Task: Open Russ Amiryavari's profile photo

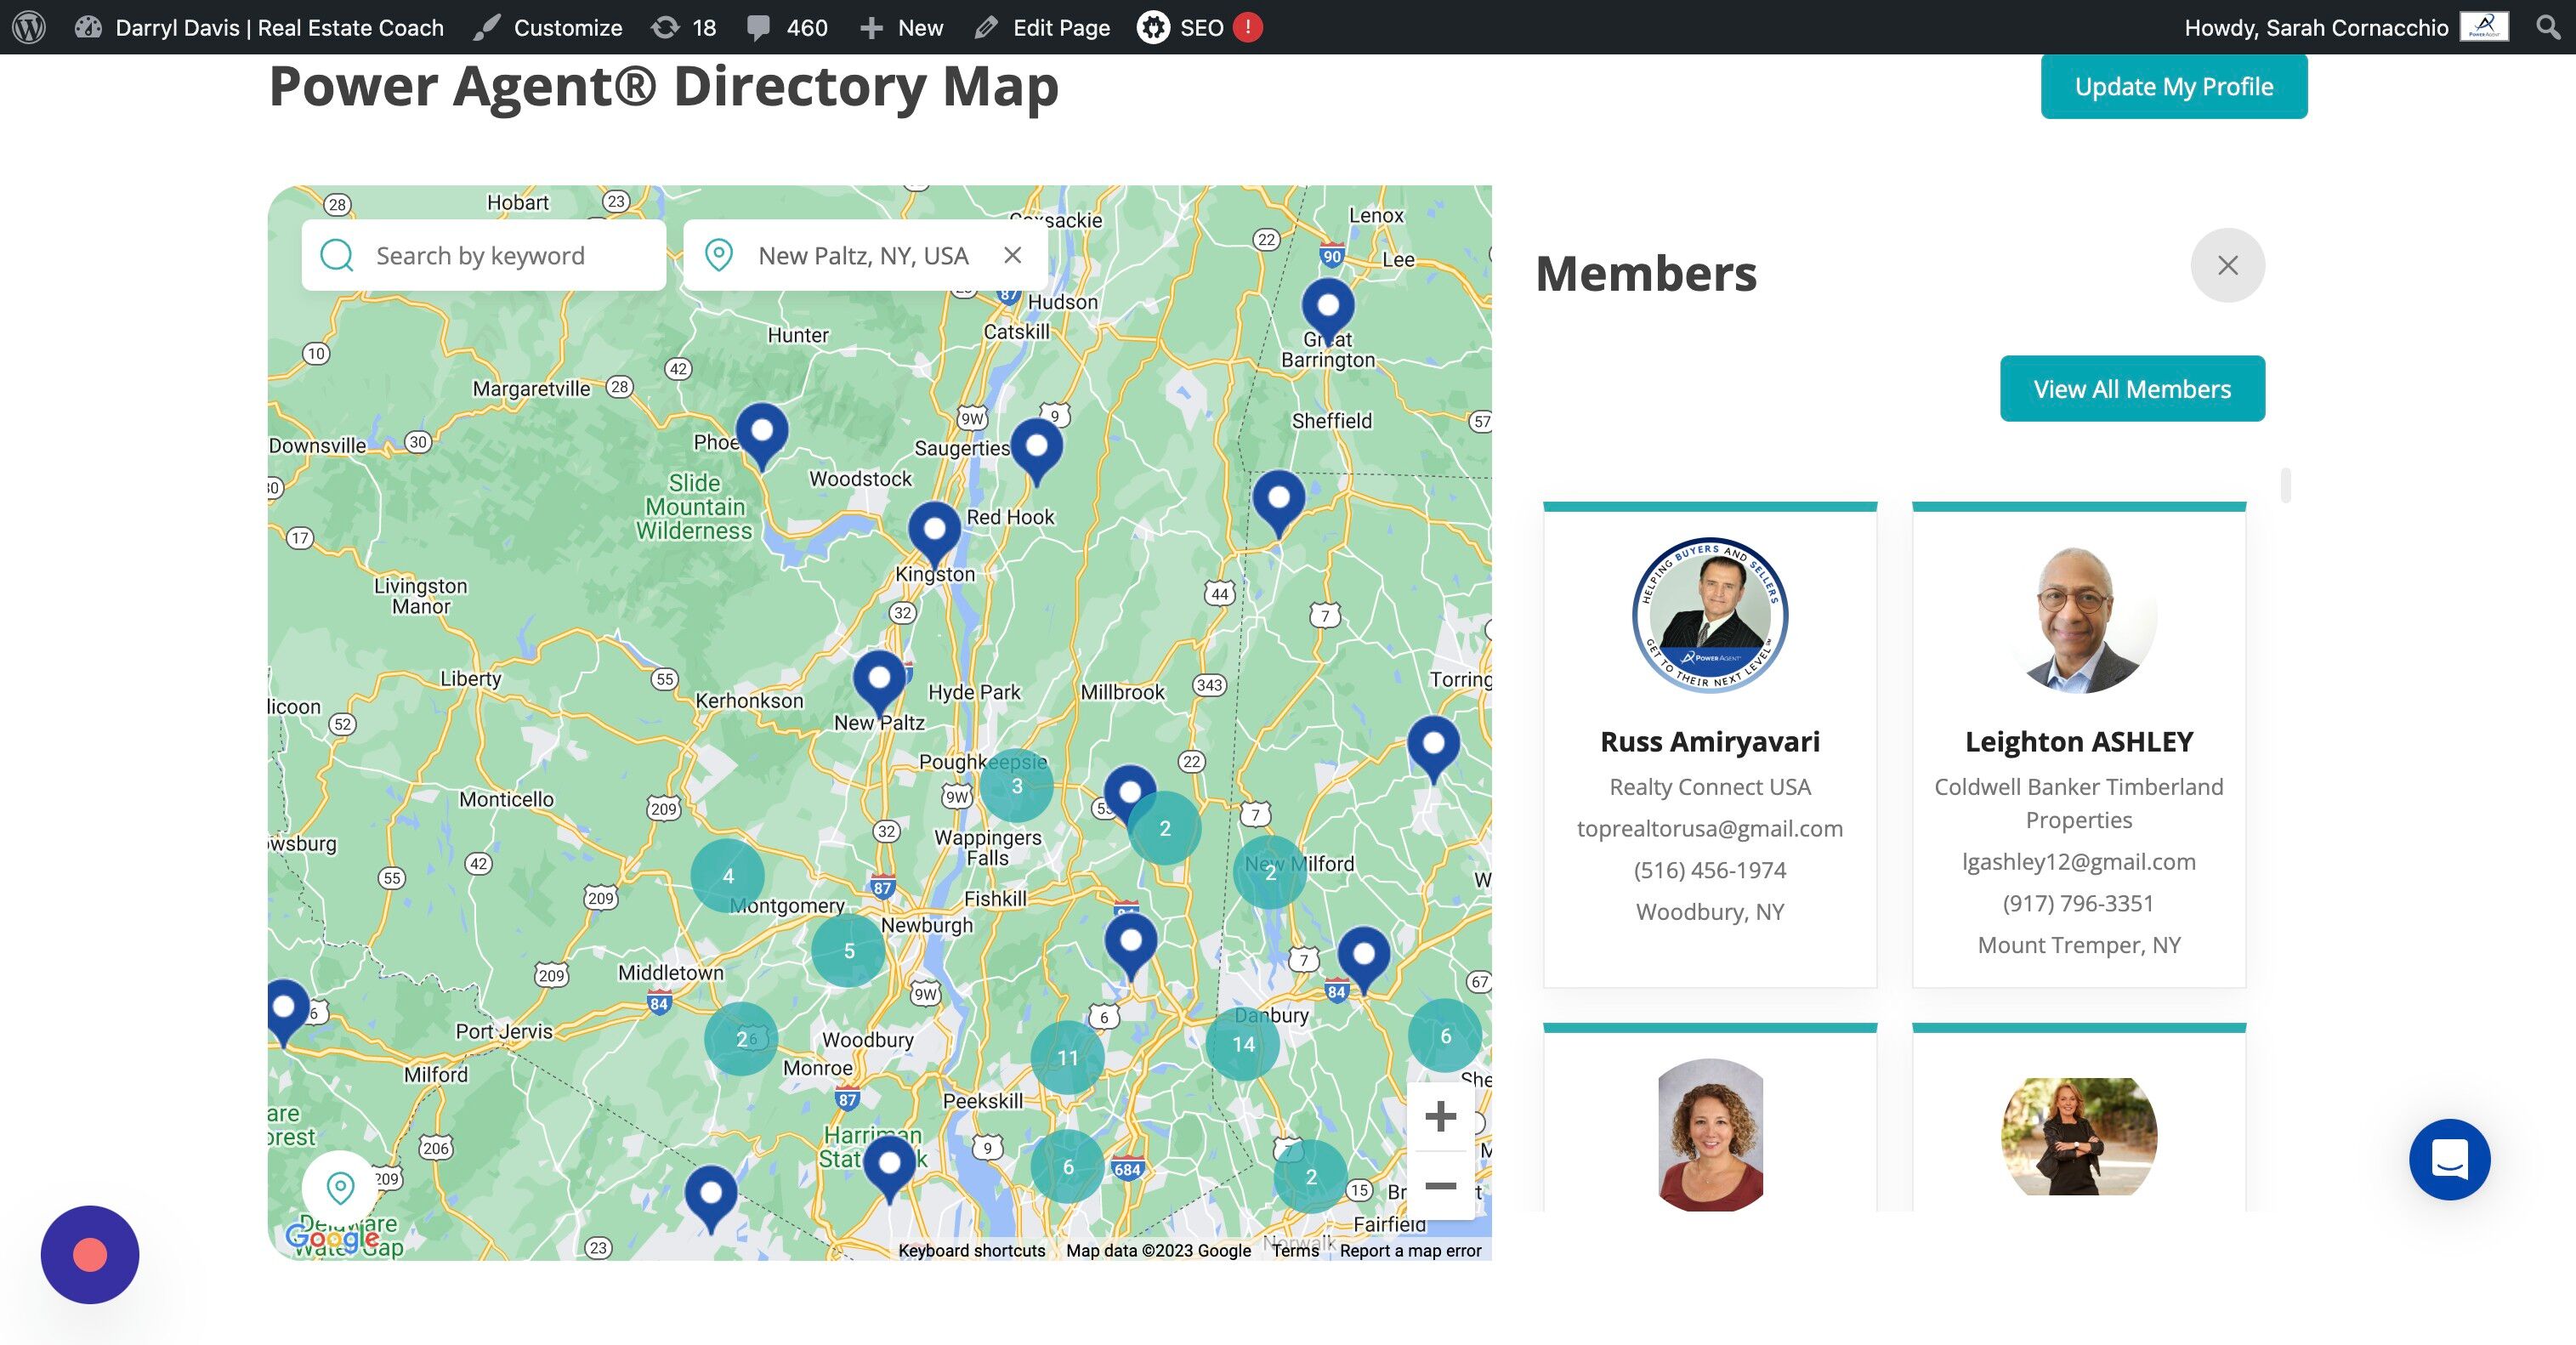Action: point(1710,615)
